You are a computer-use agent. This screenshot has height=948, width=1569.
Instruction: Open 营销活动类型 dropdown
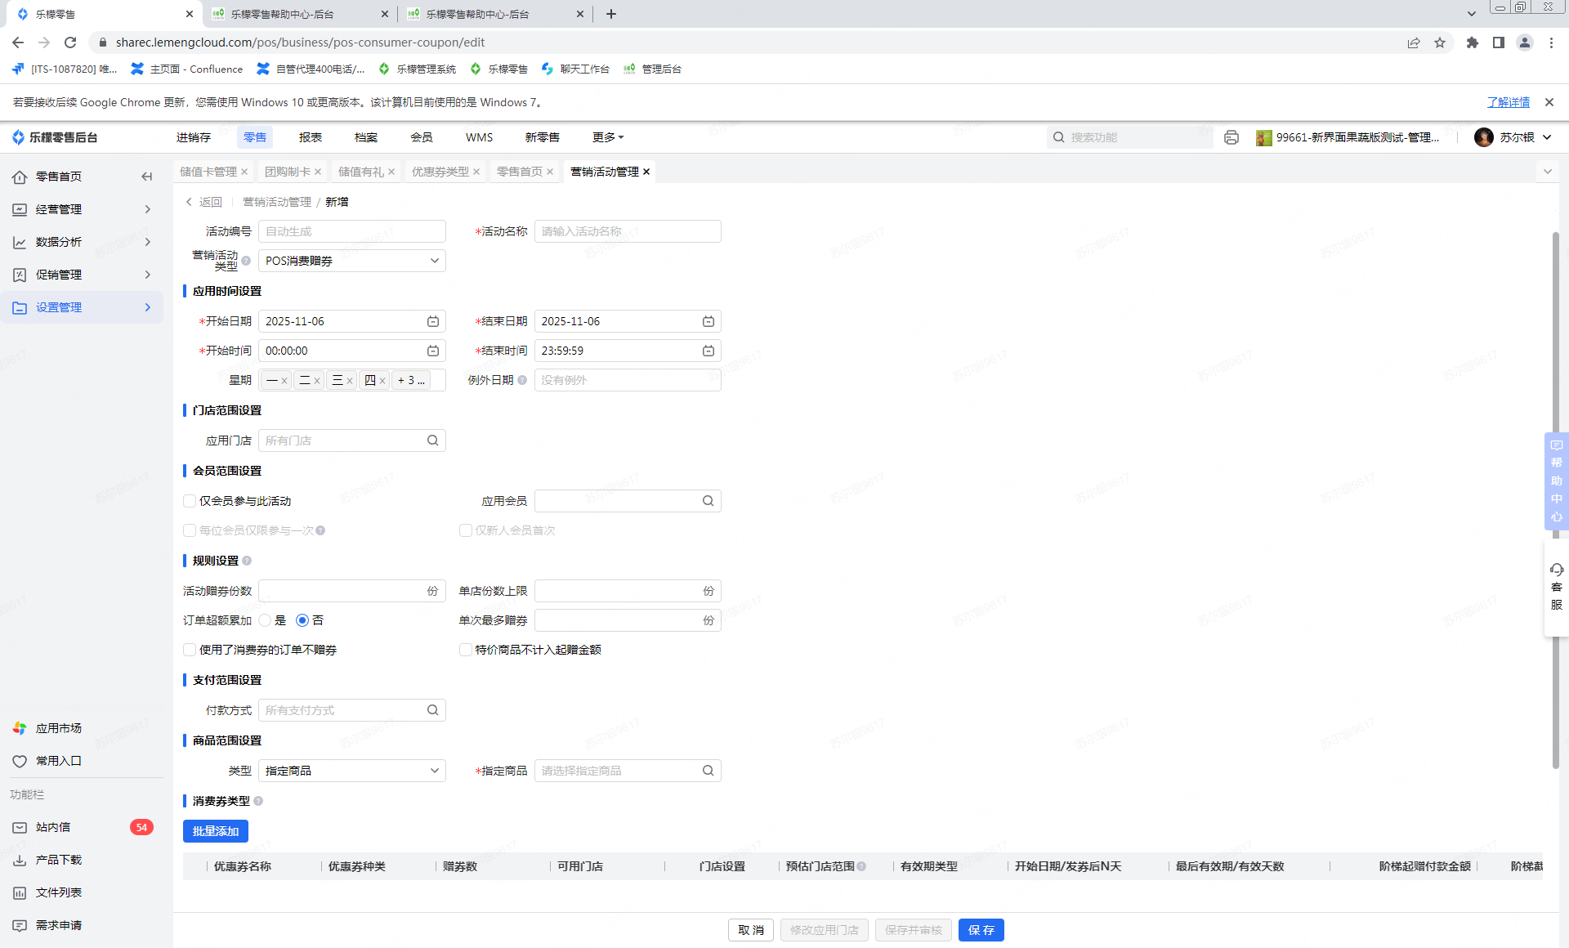point(351,261)
